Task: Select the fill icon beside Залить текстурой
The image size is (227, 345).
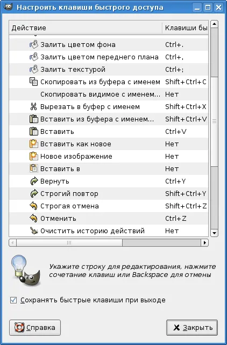Action: click(x=34, y=70)
